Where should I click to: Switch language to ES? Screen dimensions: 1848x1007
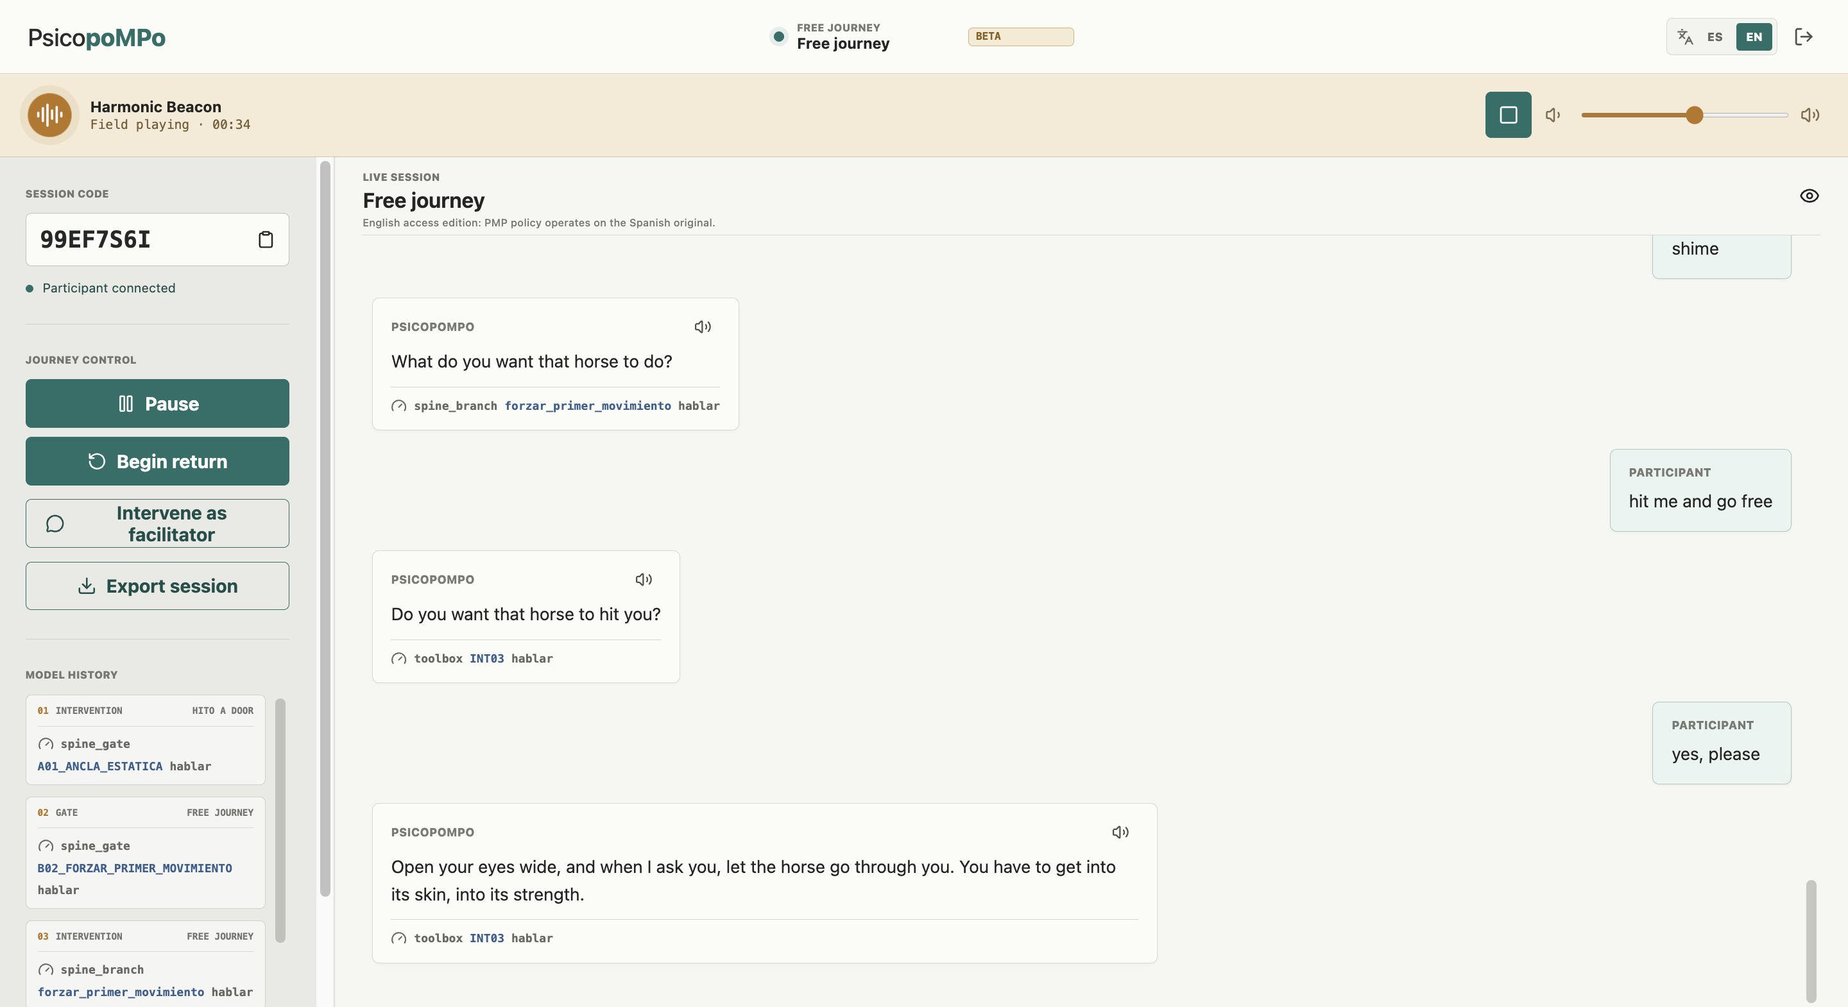[x=1715, y=37]
